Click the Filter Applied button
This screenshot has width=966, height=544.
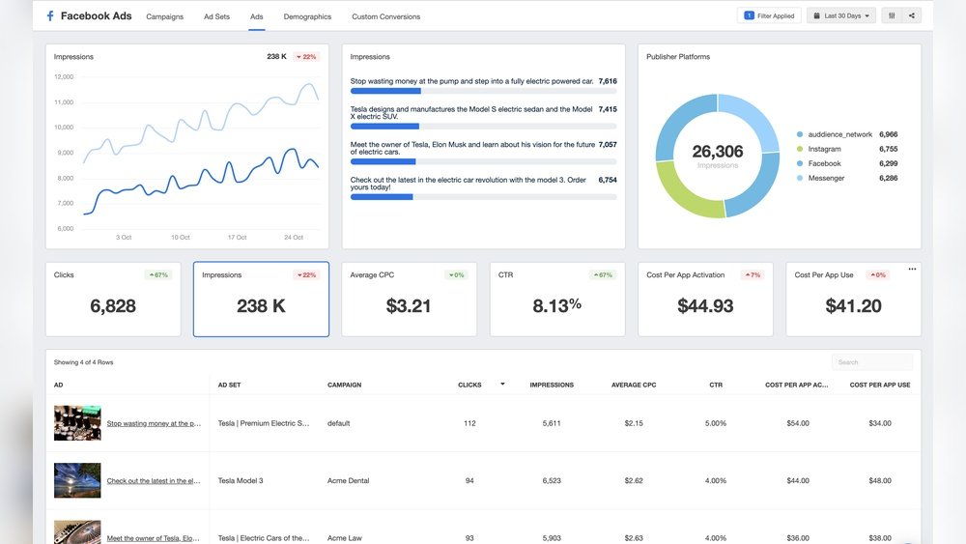pyautogui.click(x=769, y=16)
